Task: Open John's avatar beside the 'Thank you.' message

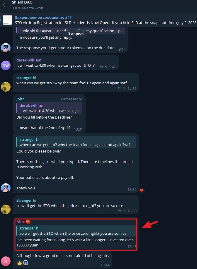Action: click(6, 188)
